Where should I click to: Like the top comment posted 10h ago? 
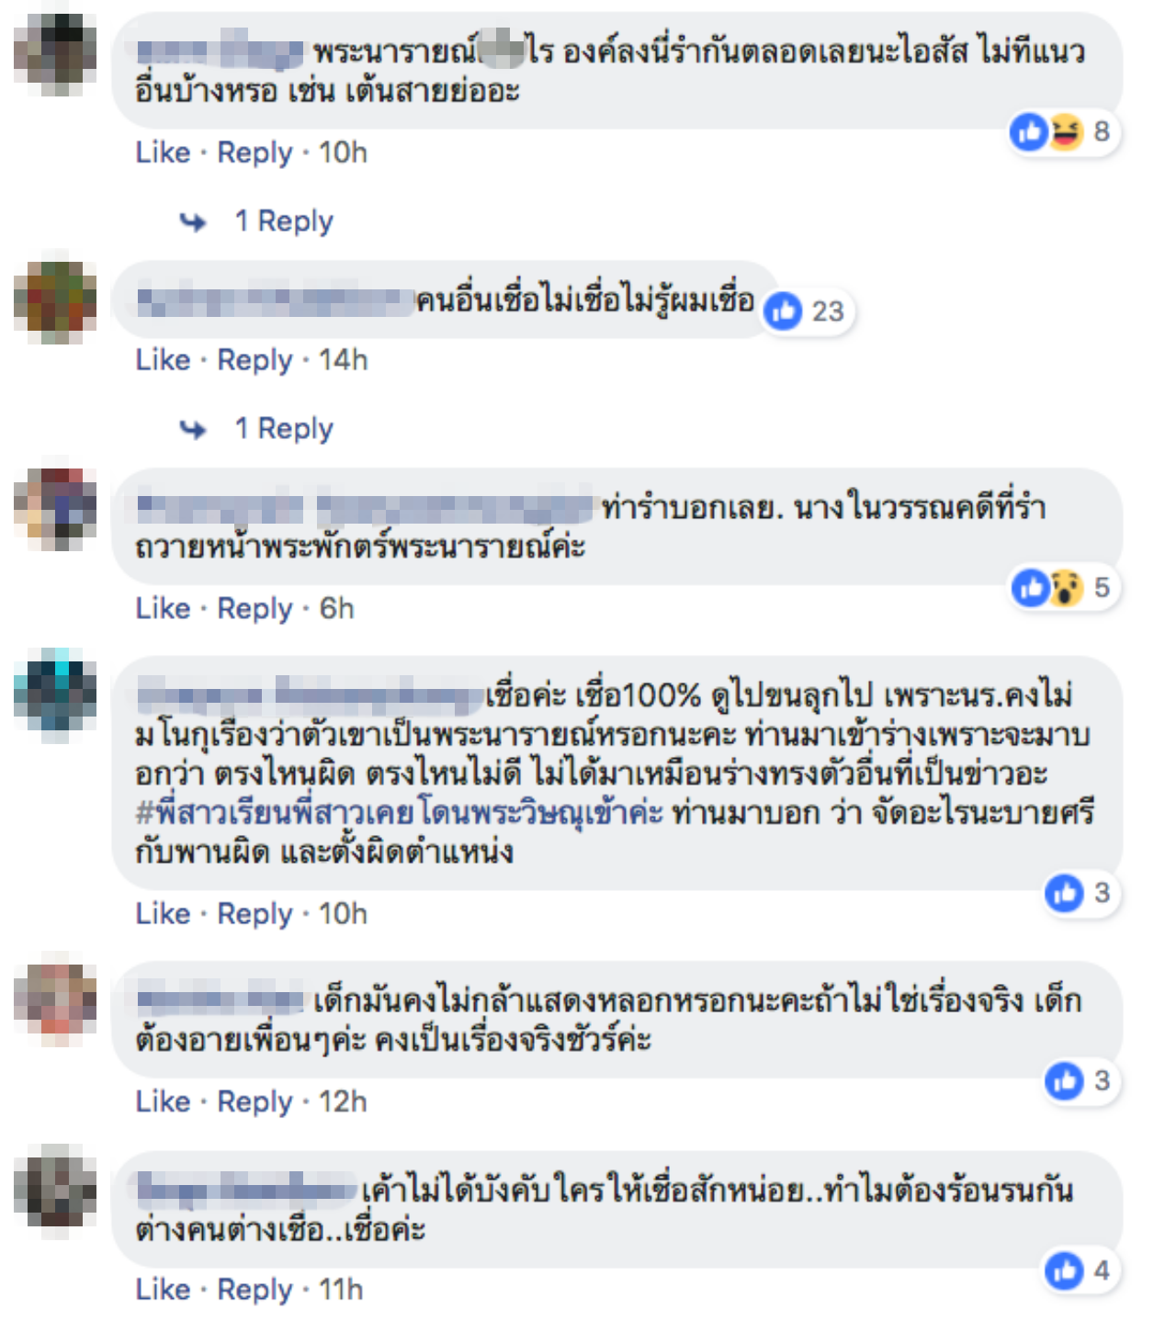tap(163, 152)
